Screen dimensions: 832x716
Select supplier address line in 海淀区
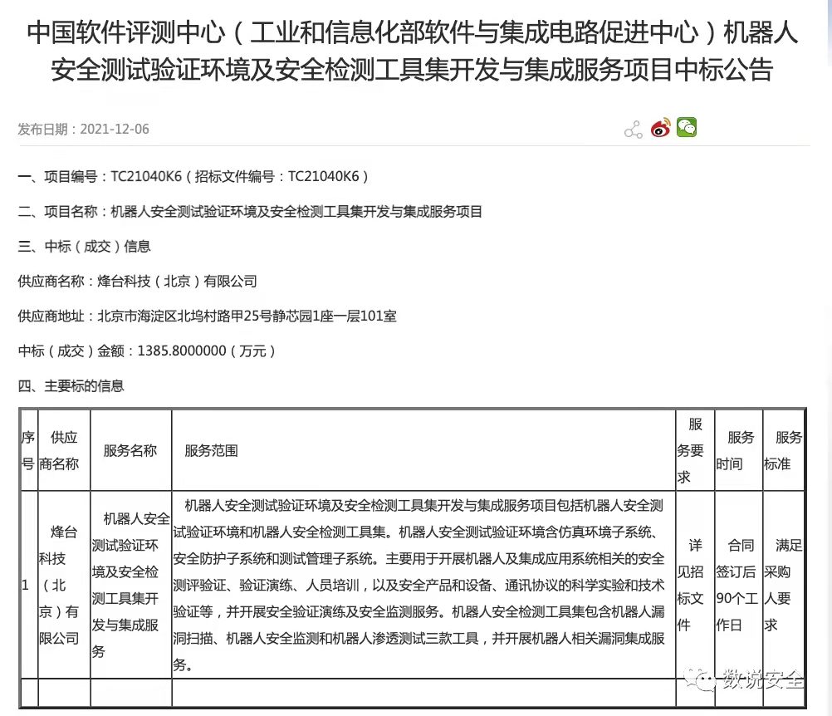pos(208,316)
